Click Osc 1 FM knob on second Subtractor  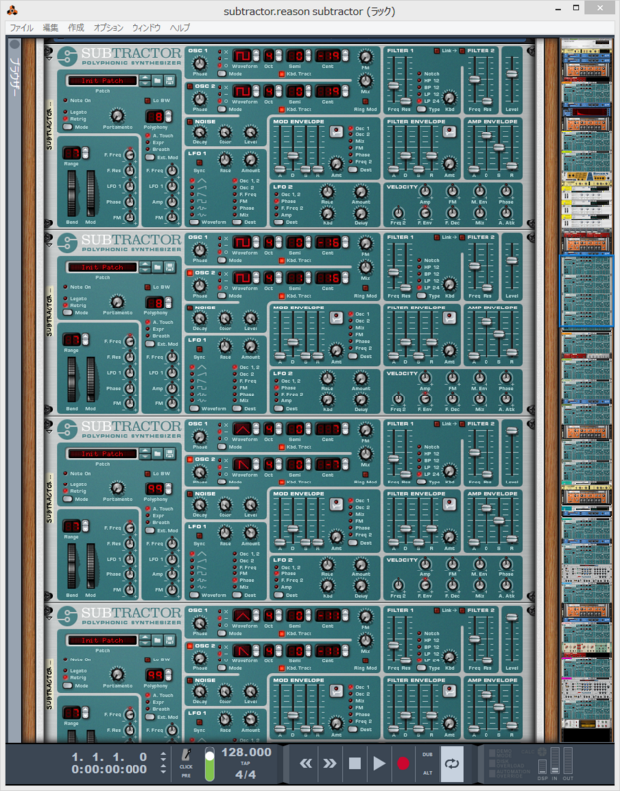pos(365,243)
